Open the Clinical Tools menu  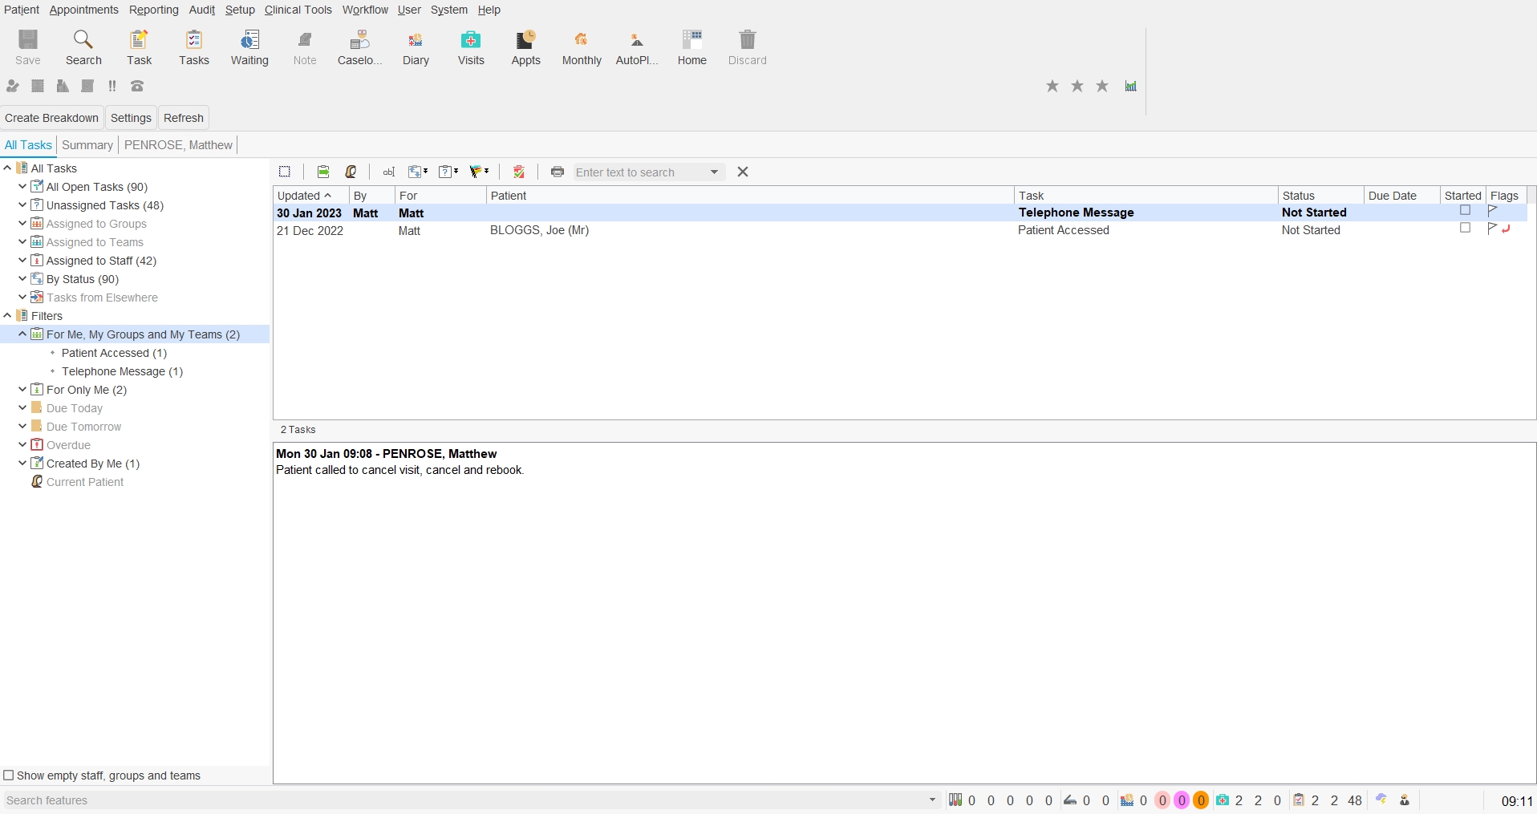(x=298, y=10)
